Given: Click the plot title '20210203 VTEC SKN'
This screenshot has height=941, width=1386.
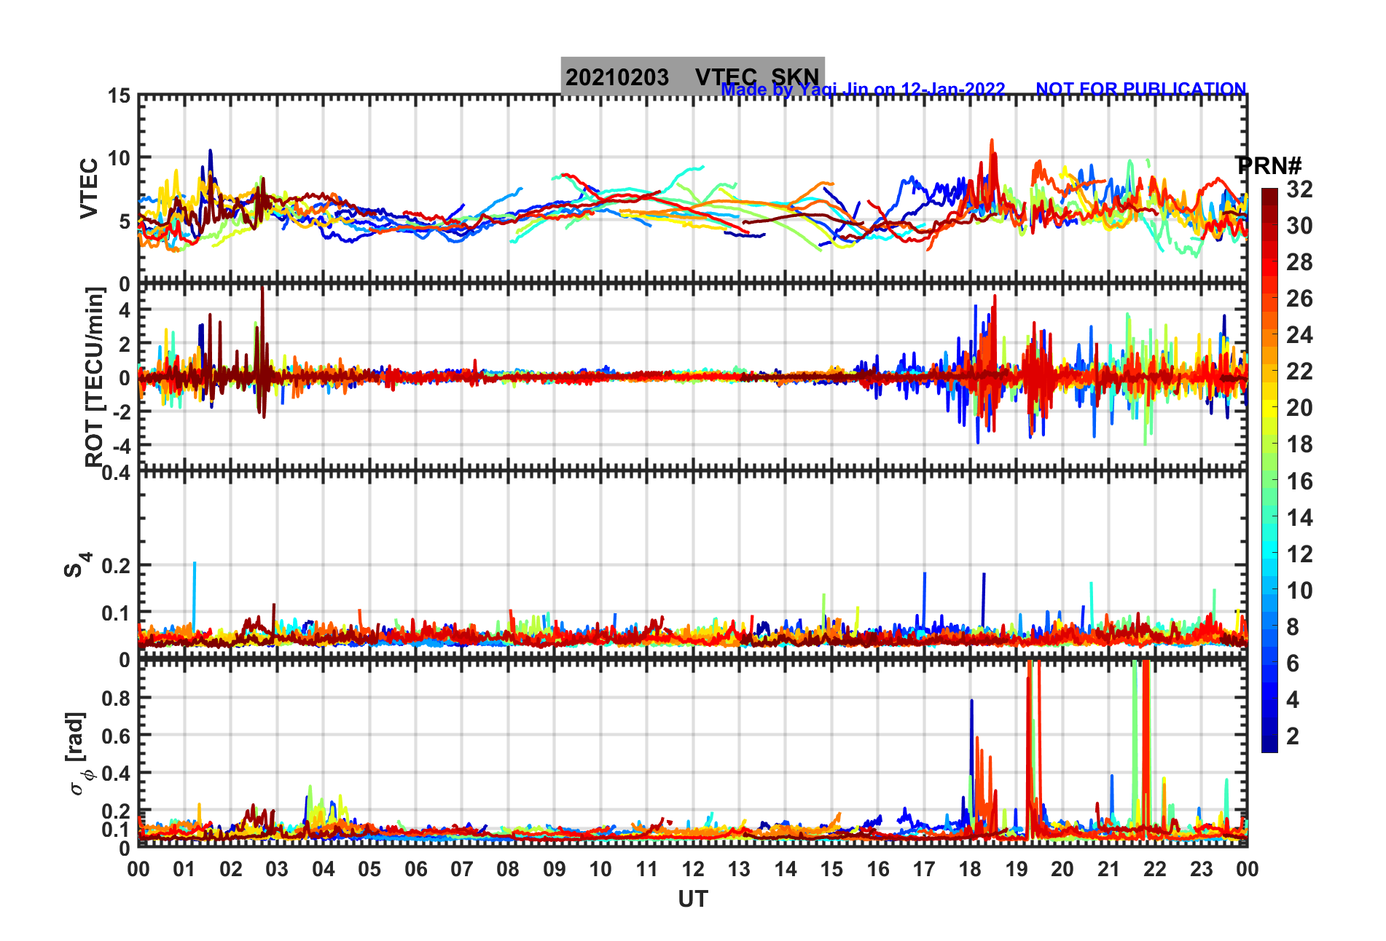Looking at the screenshot, I should click(x=692, y=76).
